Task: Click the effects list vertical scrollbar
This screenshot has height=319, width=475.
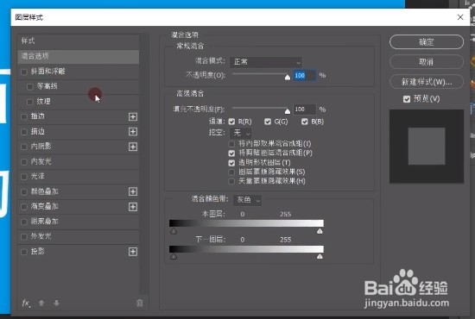Action: tap(144, 163)
